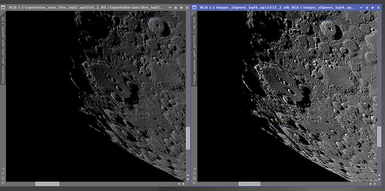Viewport: 385px width, 191px height.
Task: Maximize the images_alignees_lapl4 window with plus button
Action: 373,8
